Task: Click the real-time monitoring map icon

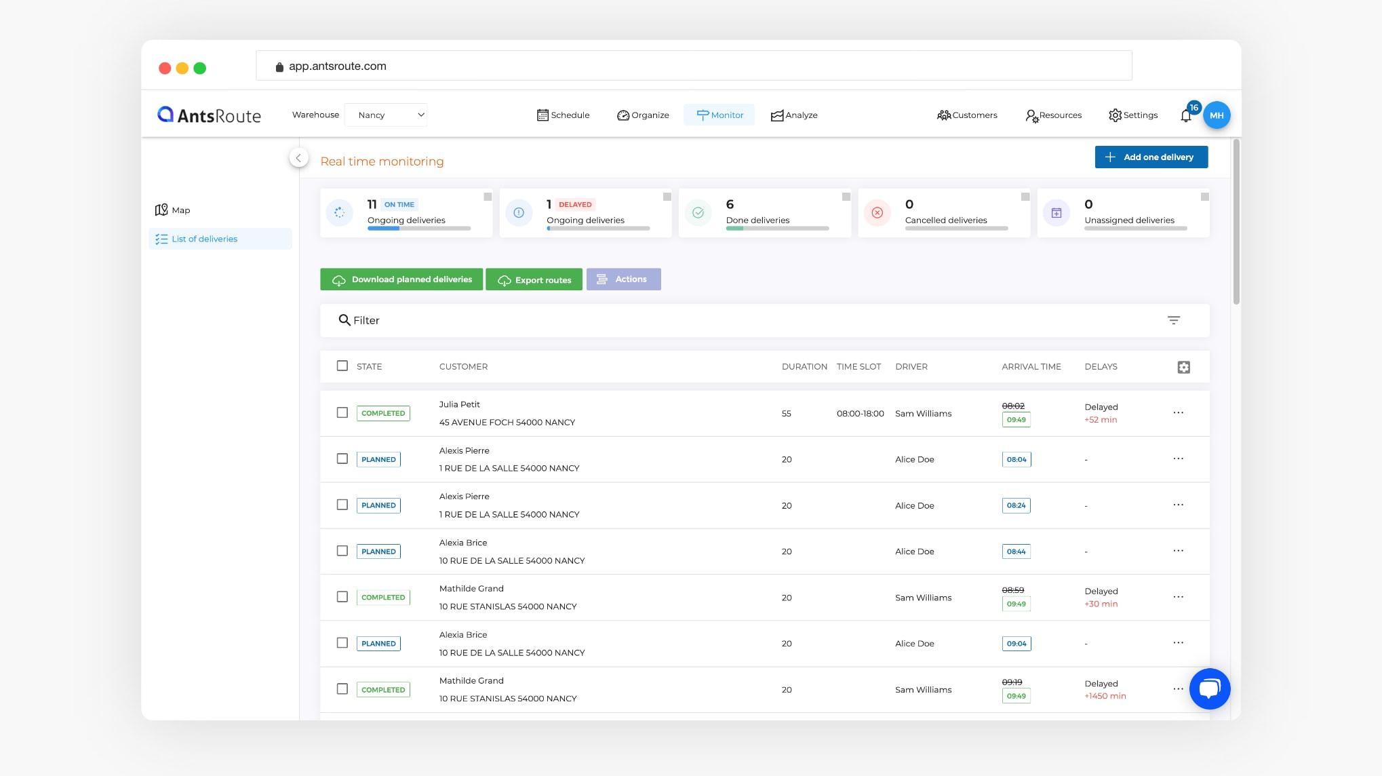Action: [x=162, y=210]
